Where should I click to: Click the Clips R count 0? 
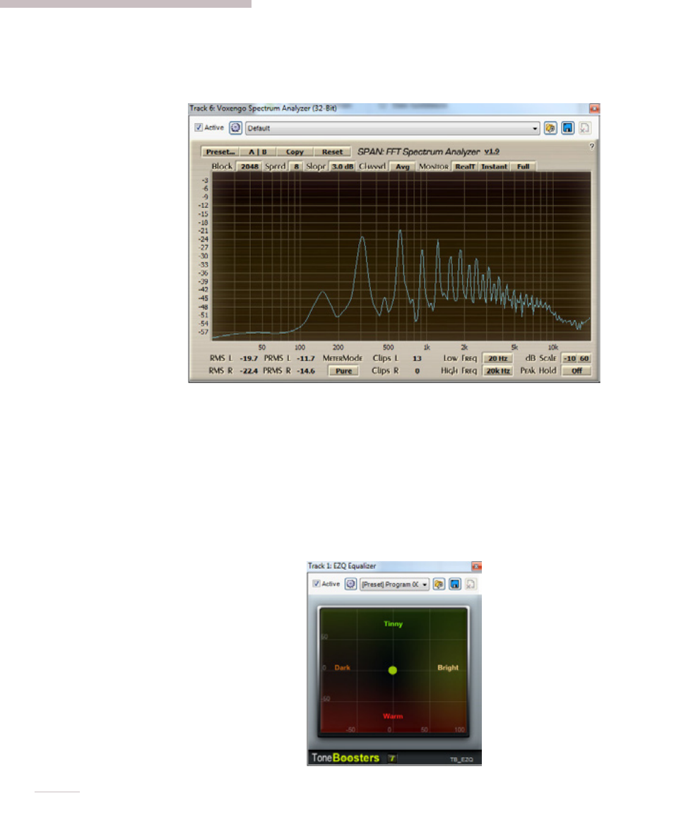[418, 371]
